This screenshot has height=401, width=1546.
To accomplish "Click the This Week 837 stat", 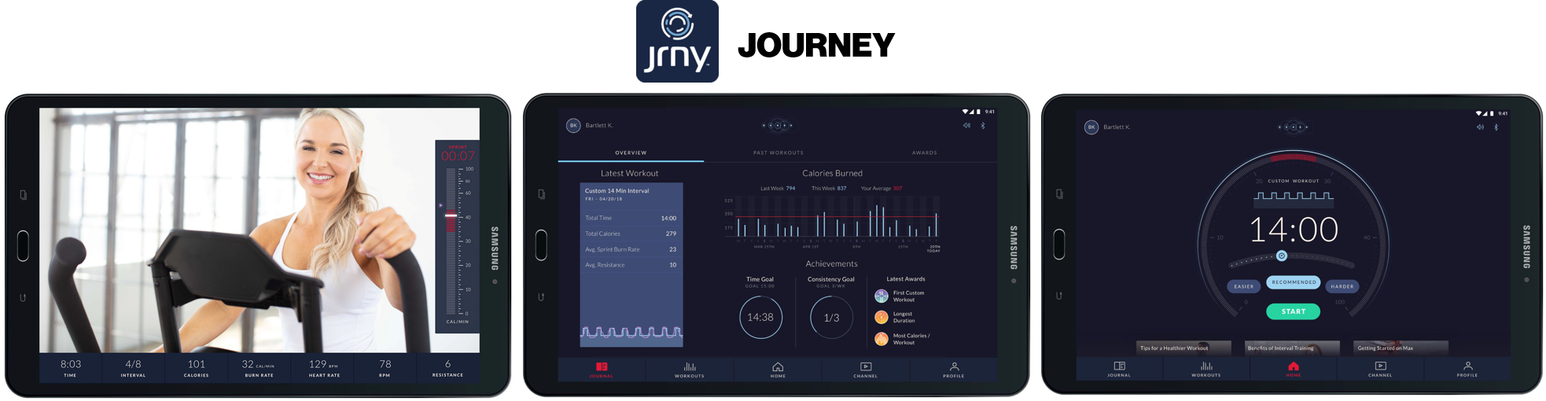I will (x=829, y=188).
